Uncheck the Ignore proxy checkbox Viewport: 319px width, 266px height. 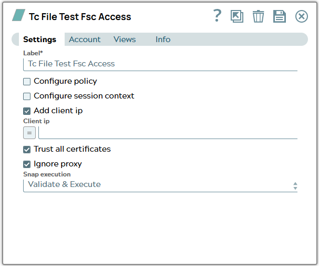[x=27, y=164]
